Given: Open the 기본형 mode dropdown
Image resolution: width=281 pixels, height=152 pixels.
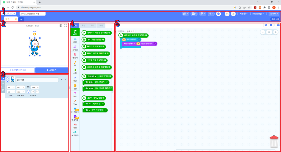Looking at the screenshot, I should click(x=244, y=14).
